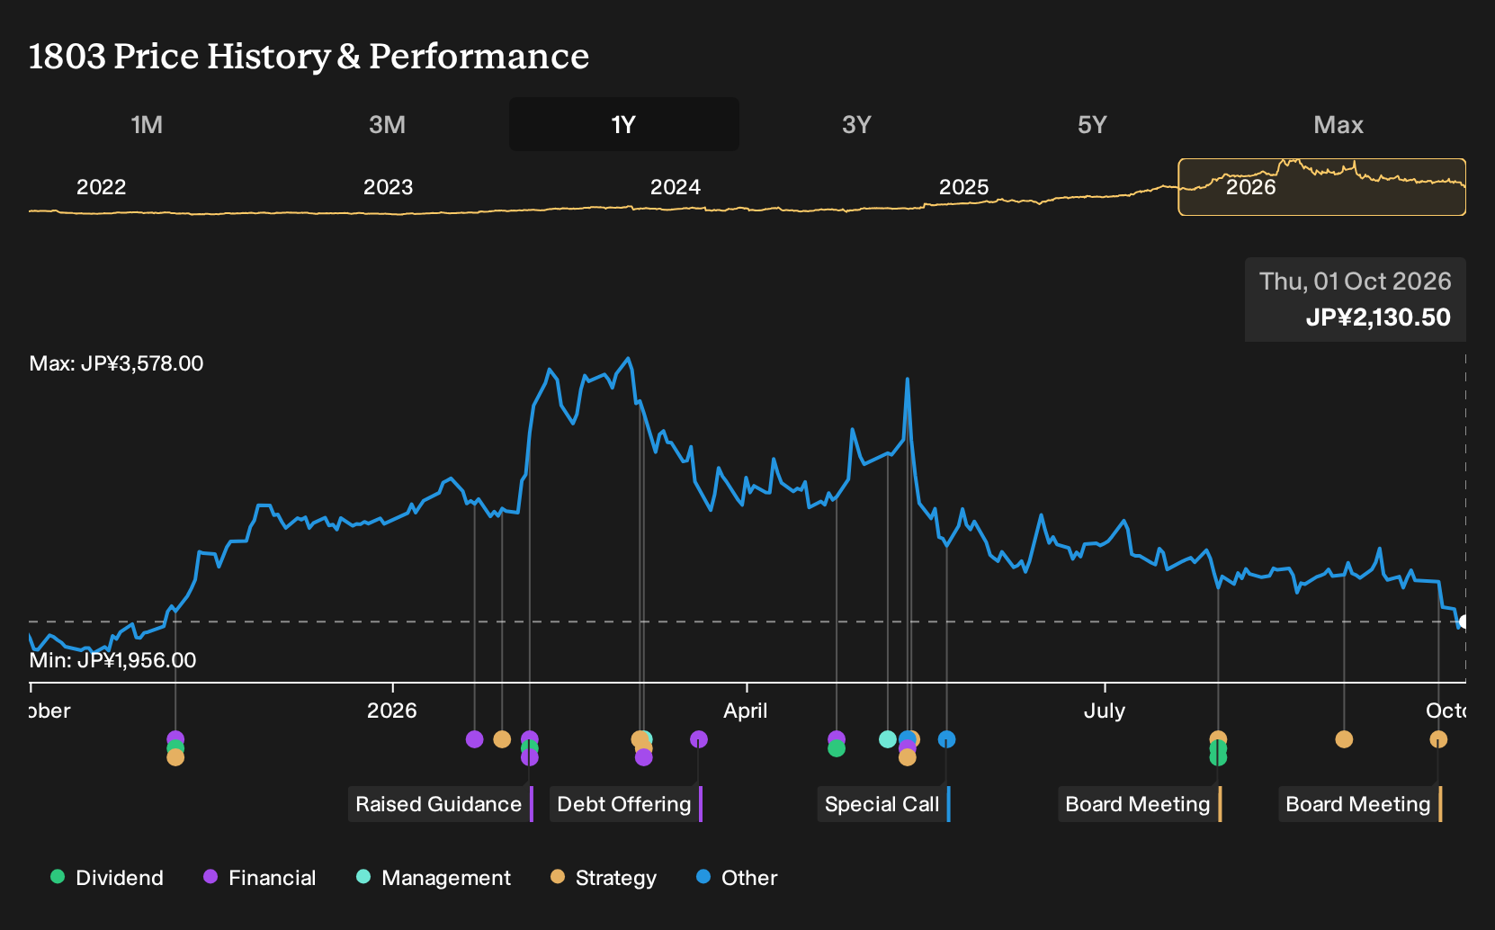Open the Debt Offering event label
The width and height of the screenshot is (1495, 930).
pyautogui.click(x=626, y=804)
